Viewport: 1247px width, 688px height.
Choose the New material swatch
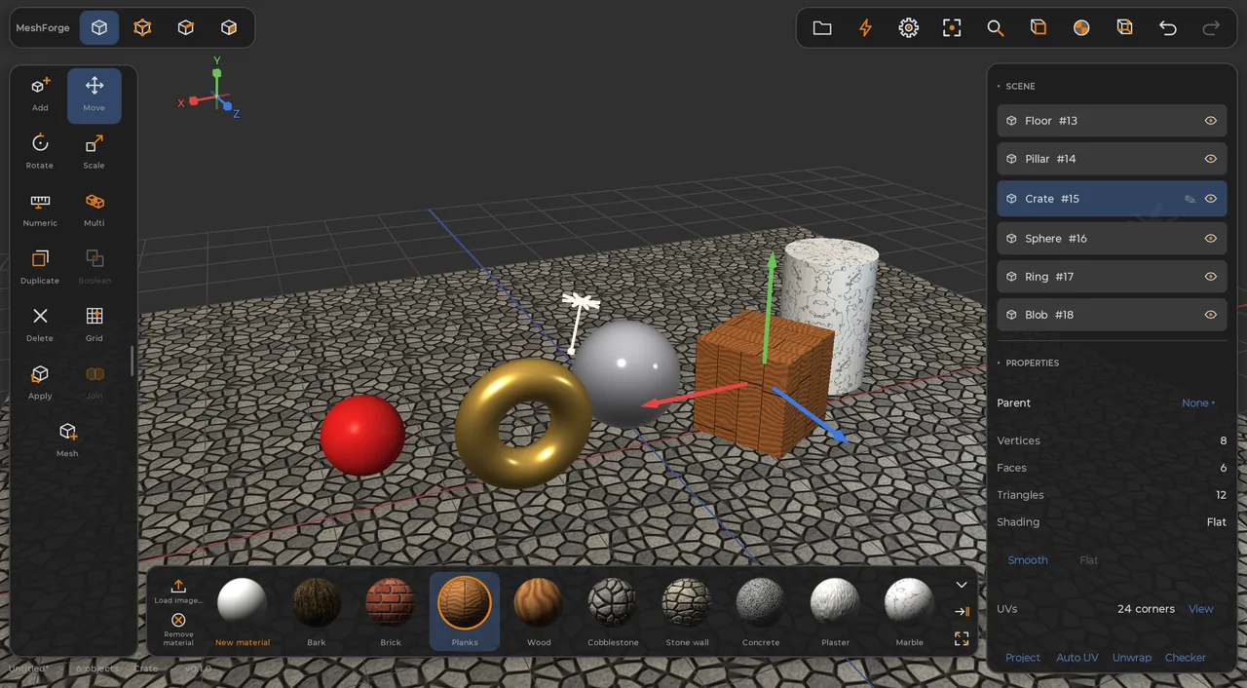pyautogui.click(x=243, y=610)
